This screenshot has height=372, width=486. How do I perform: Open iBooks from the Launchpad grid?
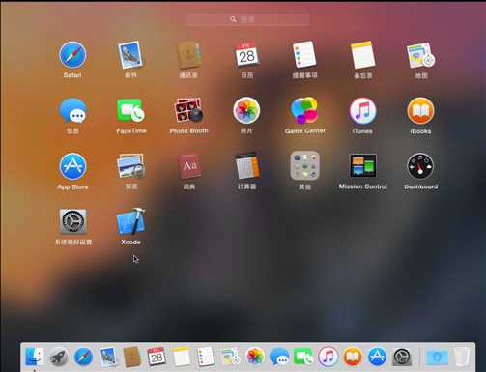pos(420,110)
